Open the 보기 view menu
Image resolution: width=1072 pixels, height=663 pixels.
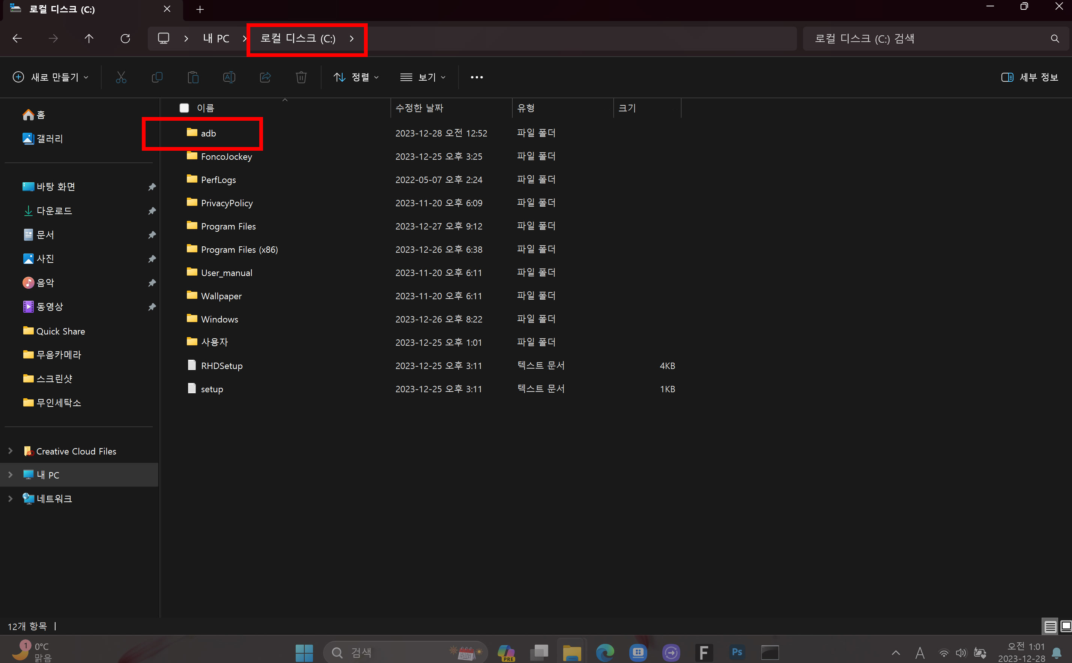click(423, 77)
